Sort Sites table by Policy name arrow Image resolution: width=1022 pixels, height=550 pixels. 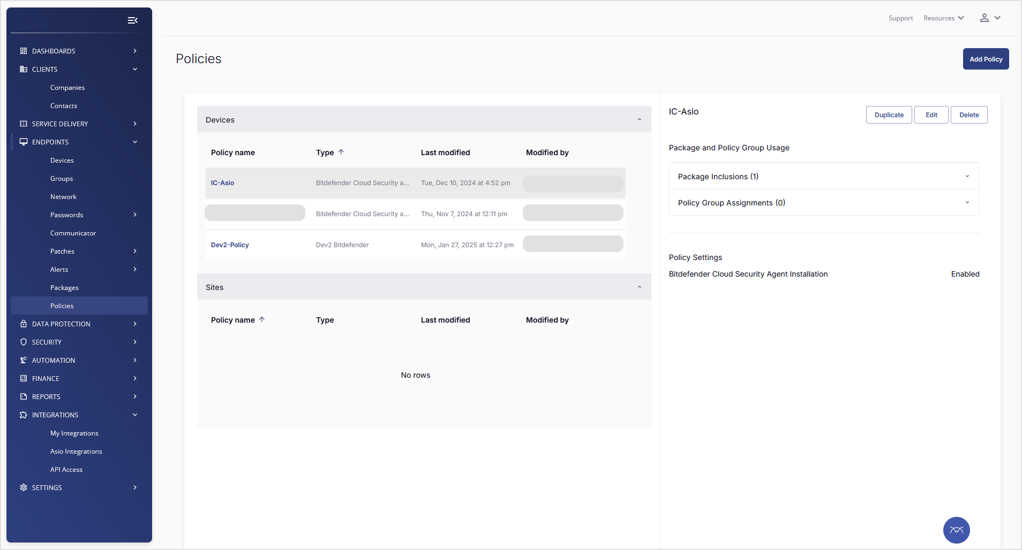[262, 319]
